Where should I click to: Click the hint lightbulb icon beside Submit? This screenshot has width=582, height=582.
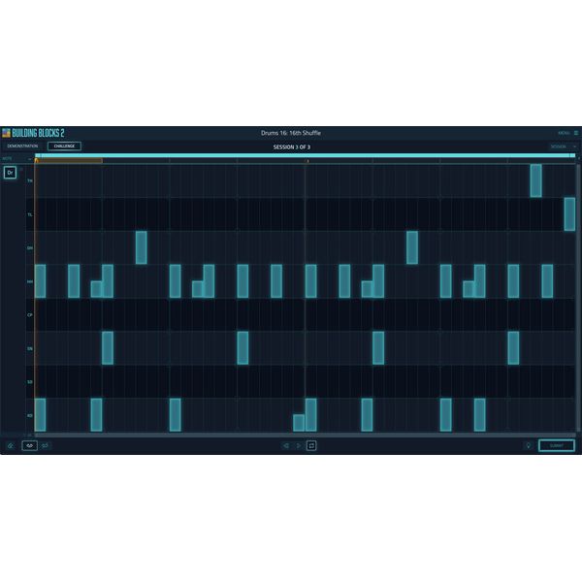(528, 445)
